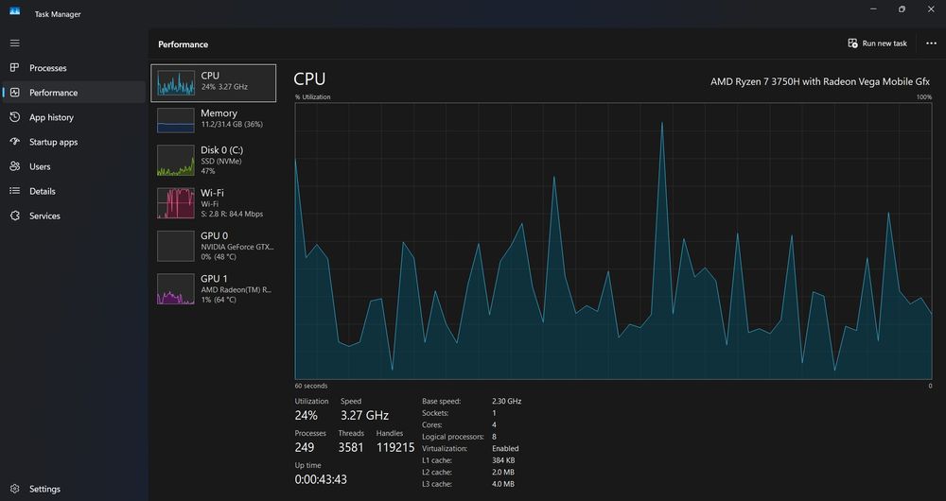
Task: Click the 384 KB L1 cache value
Action: [x=503, y=460]
